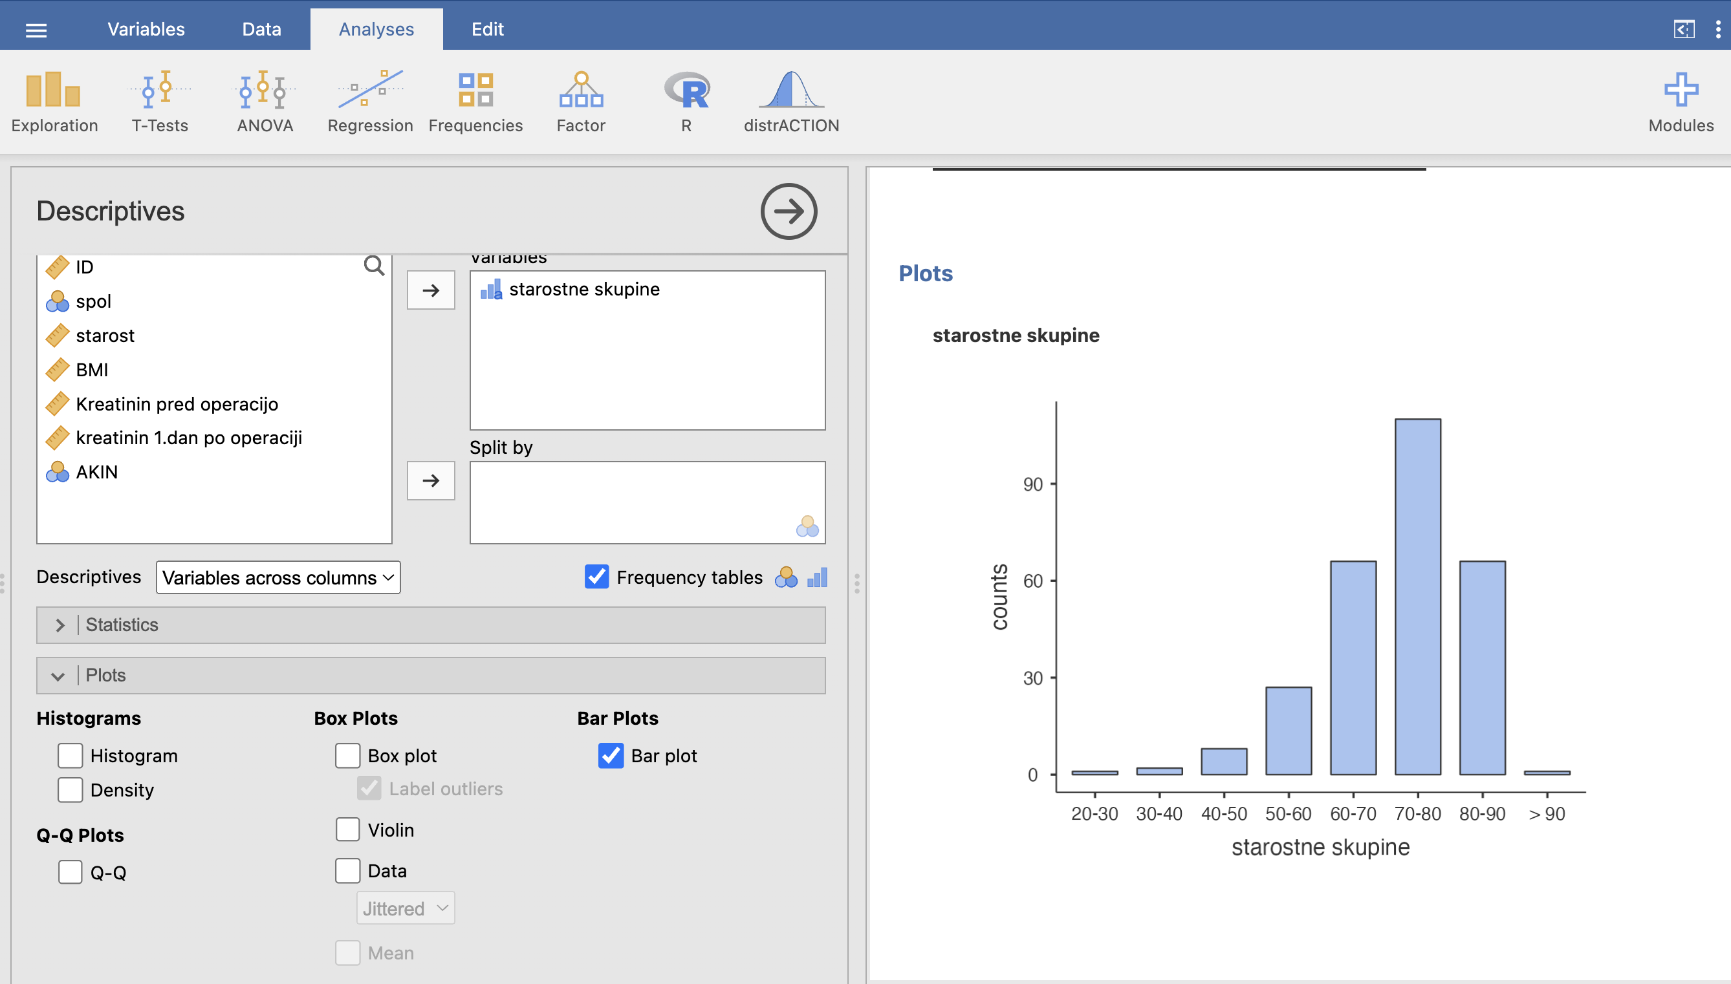1731x984 pixels.
Task: Open the Factor analyses menu
Action: click(x=581, y=102)
